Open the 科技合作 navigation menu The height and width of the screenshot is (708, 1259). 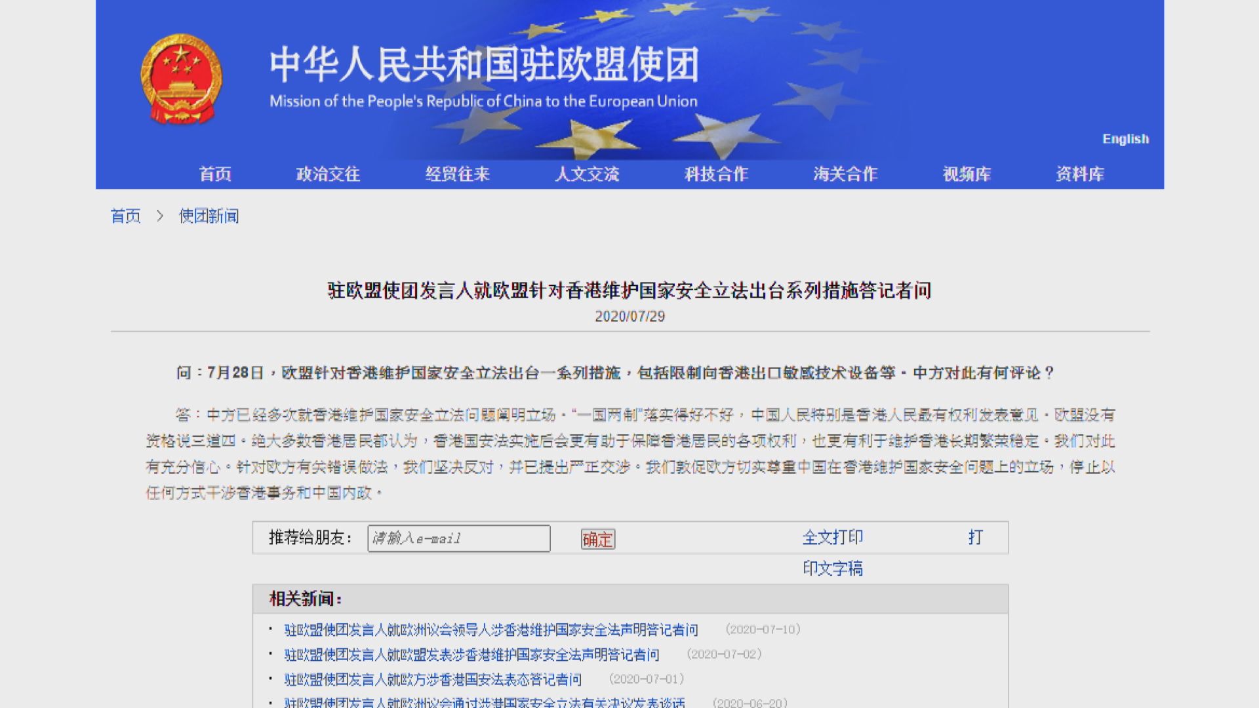(715, 174)
